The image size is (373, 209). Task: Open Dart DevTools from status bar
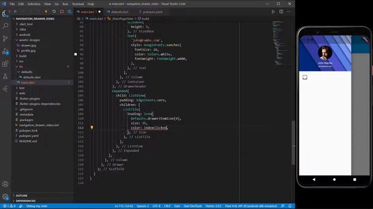(193, 206)
